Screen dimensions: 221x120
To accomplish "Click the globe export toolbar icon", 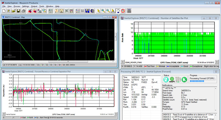I will tap(92, 11).
